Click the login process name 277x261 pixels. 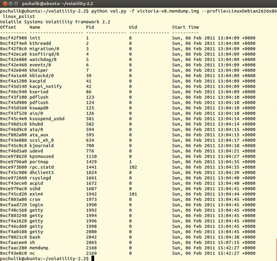[x=36, y=205]
